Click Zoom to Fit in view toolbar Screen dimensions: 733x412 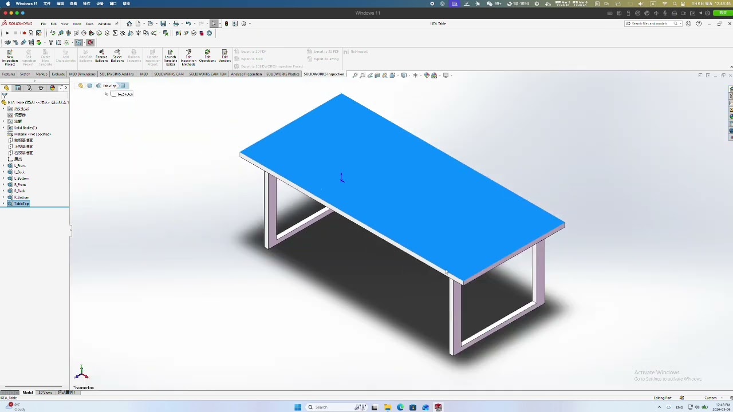[x=355, y=75]
